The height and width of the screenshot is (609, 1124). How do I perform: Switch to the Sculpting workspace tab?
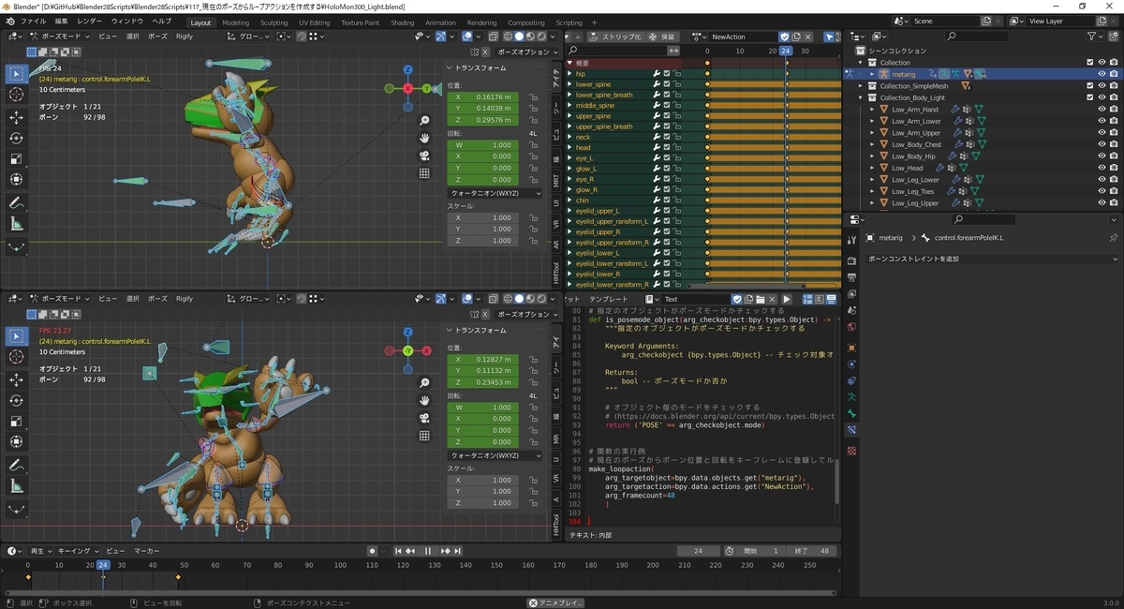pos(274,22)
